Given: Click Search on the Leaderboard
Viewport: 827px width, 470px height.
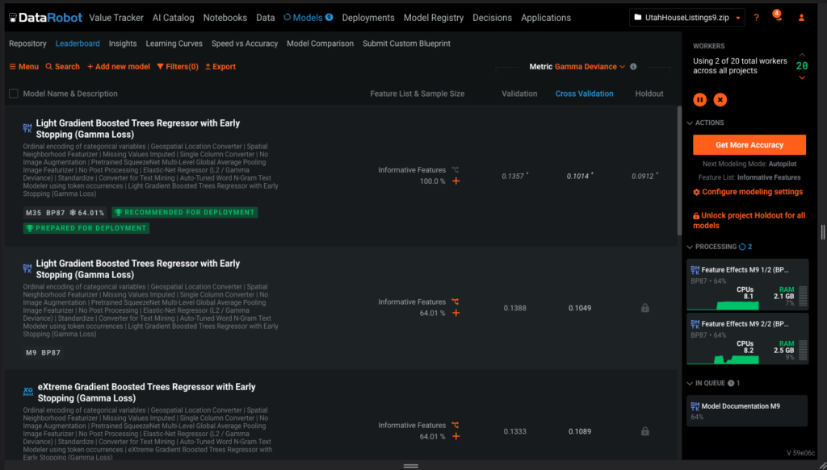Looking at the screenshot, I should [62, 67].
